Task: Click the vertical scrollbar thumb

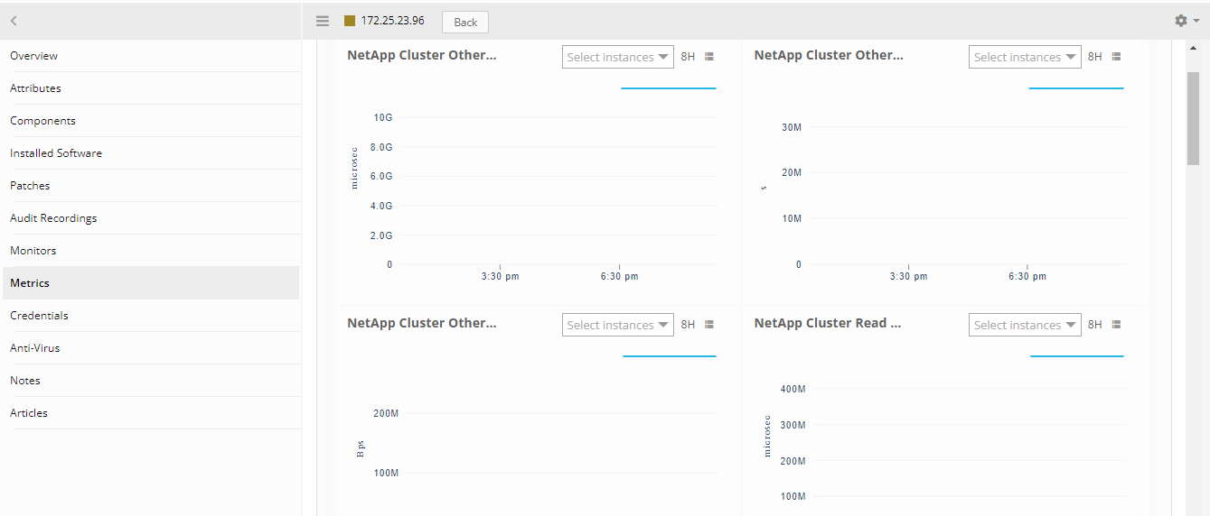Action: tap(1193, 118)
